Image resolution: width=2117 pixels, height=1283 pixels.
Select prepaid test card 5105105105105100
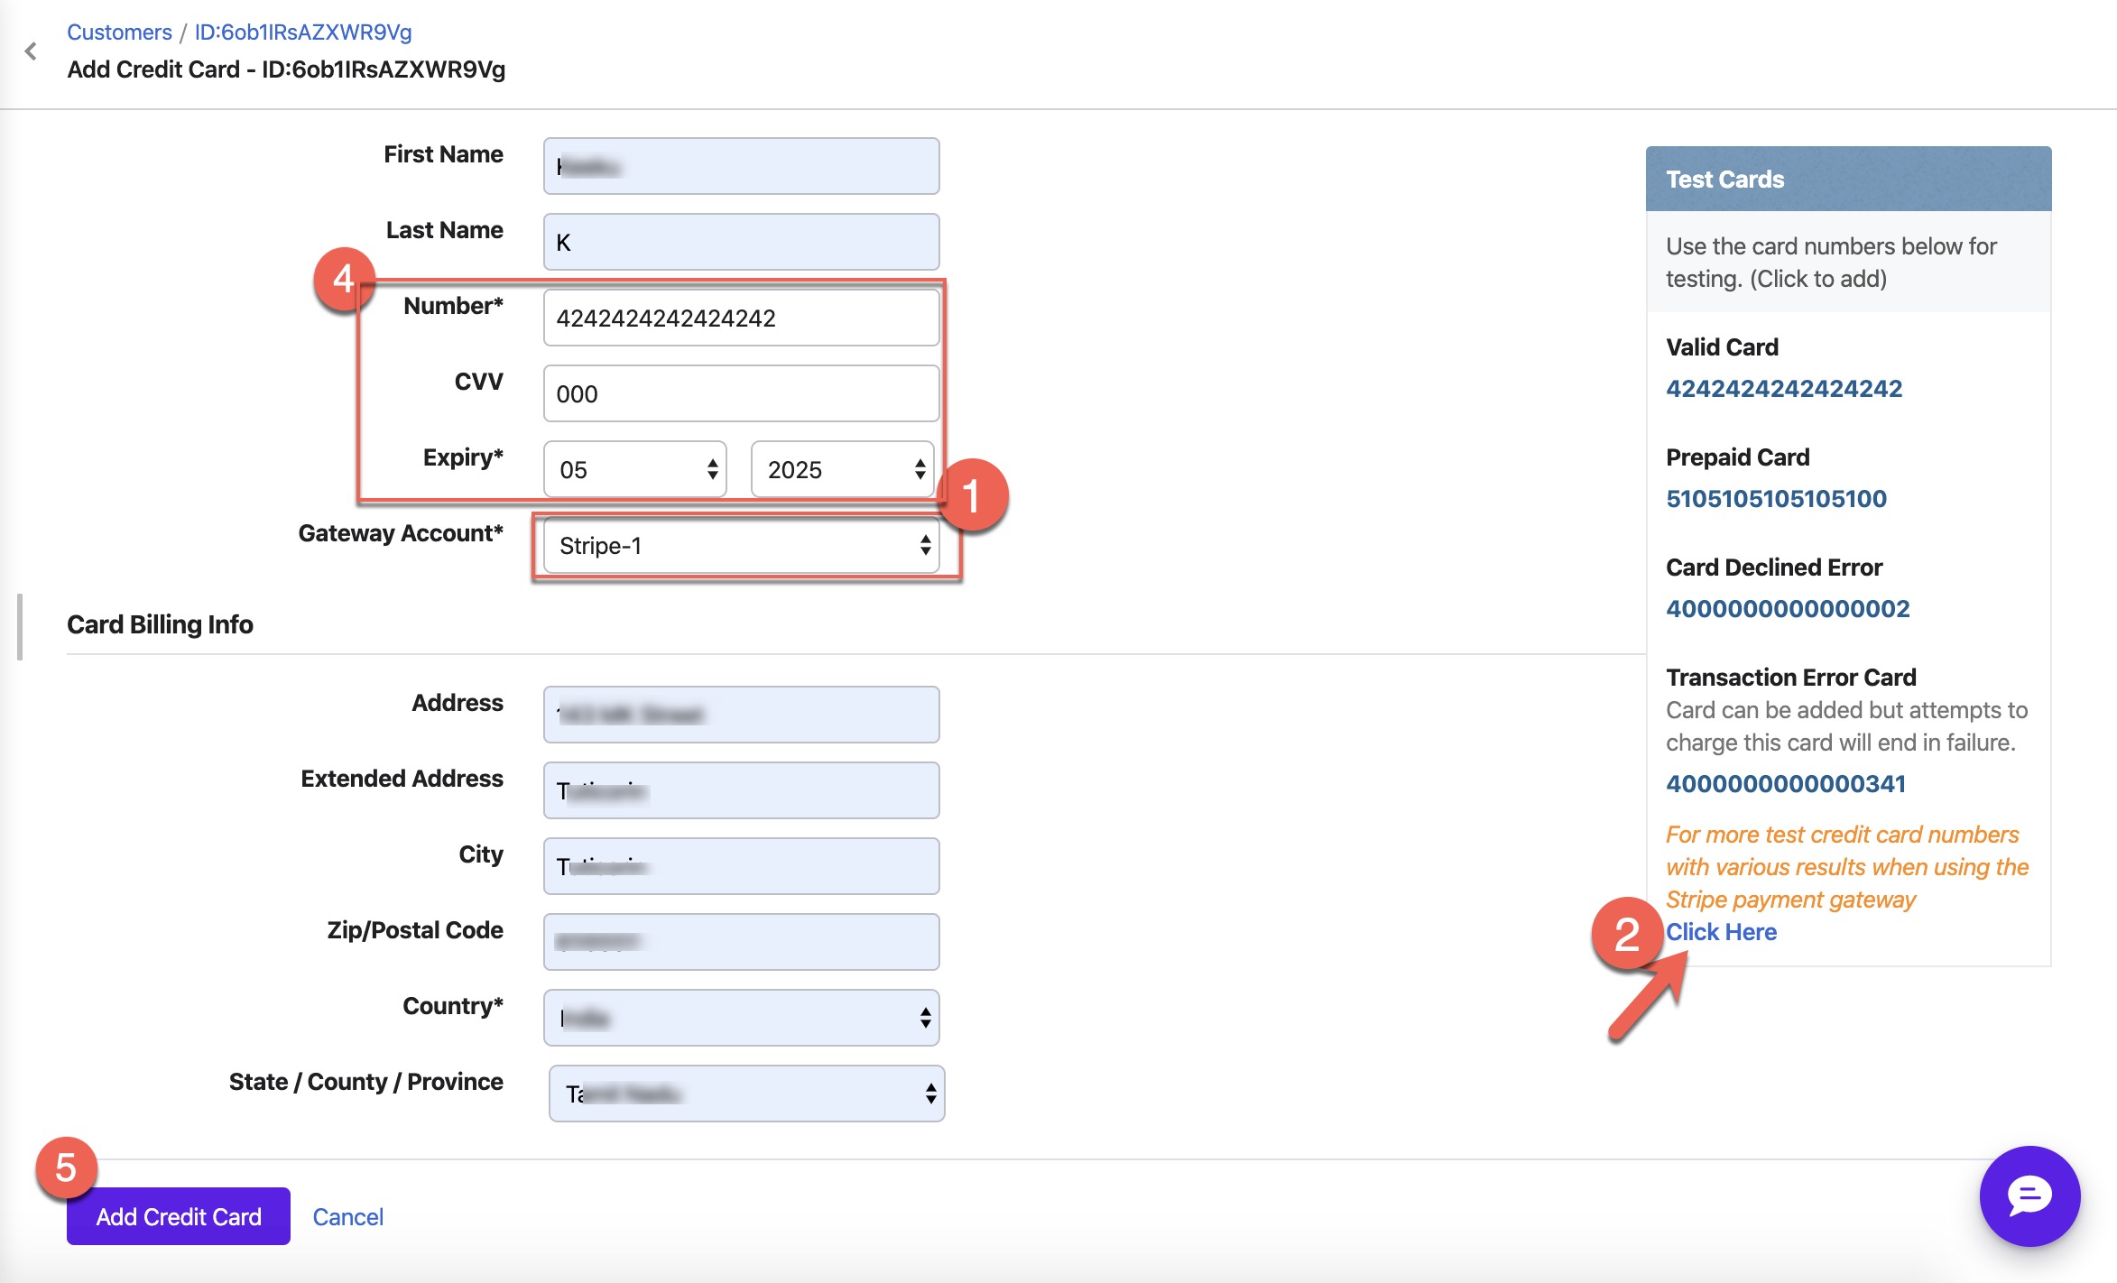[1776, 498]
